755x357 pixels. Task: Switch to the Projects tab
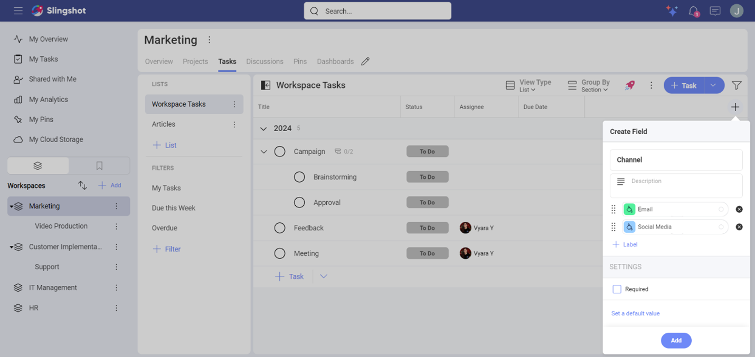(x=195, y=62)
